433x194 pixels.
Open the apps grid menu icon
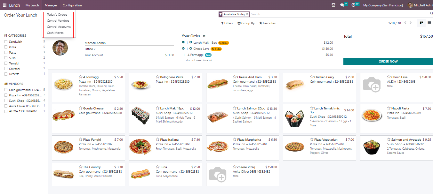tap(4, 5)
